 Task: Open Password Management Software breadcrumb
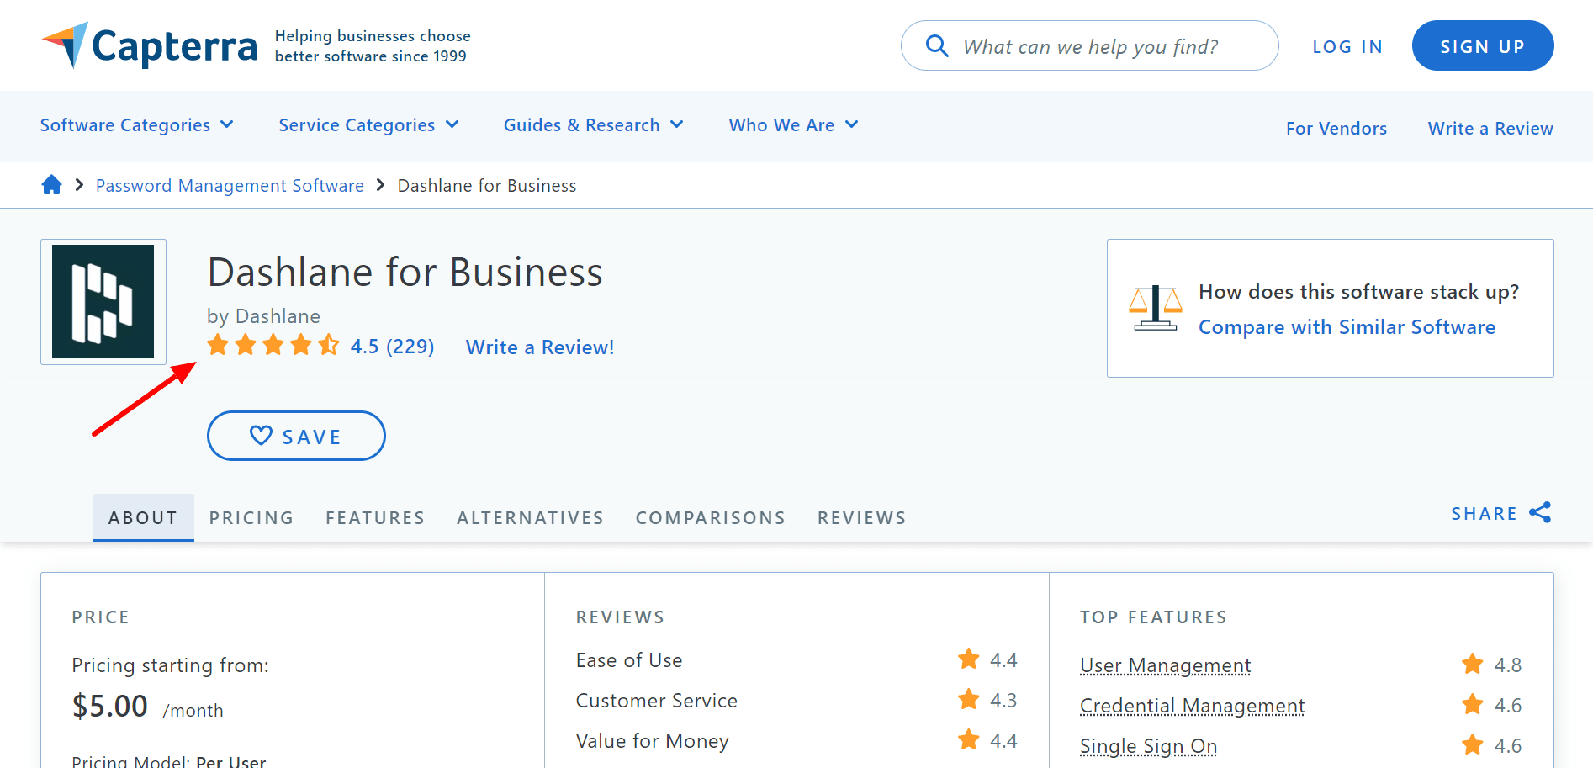(230, 185)
